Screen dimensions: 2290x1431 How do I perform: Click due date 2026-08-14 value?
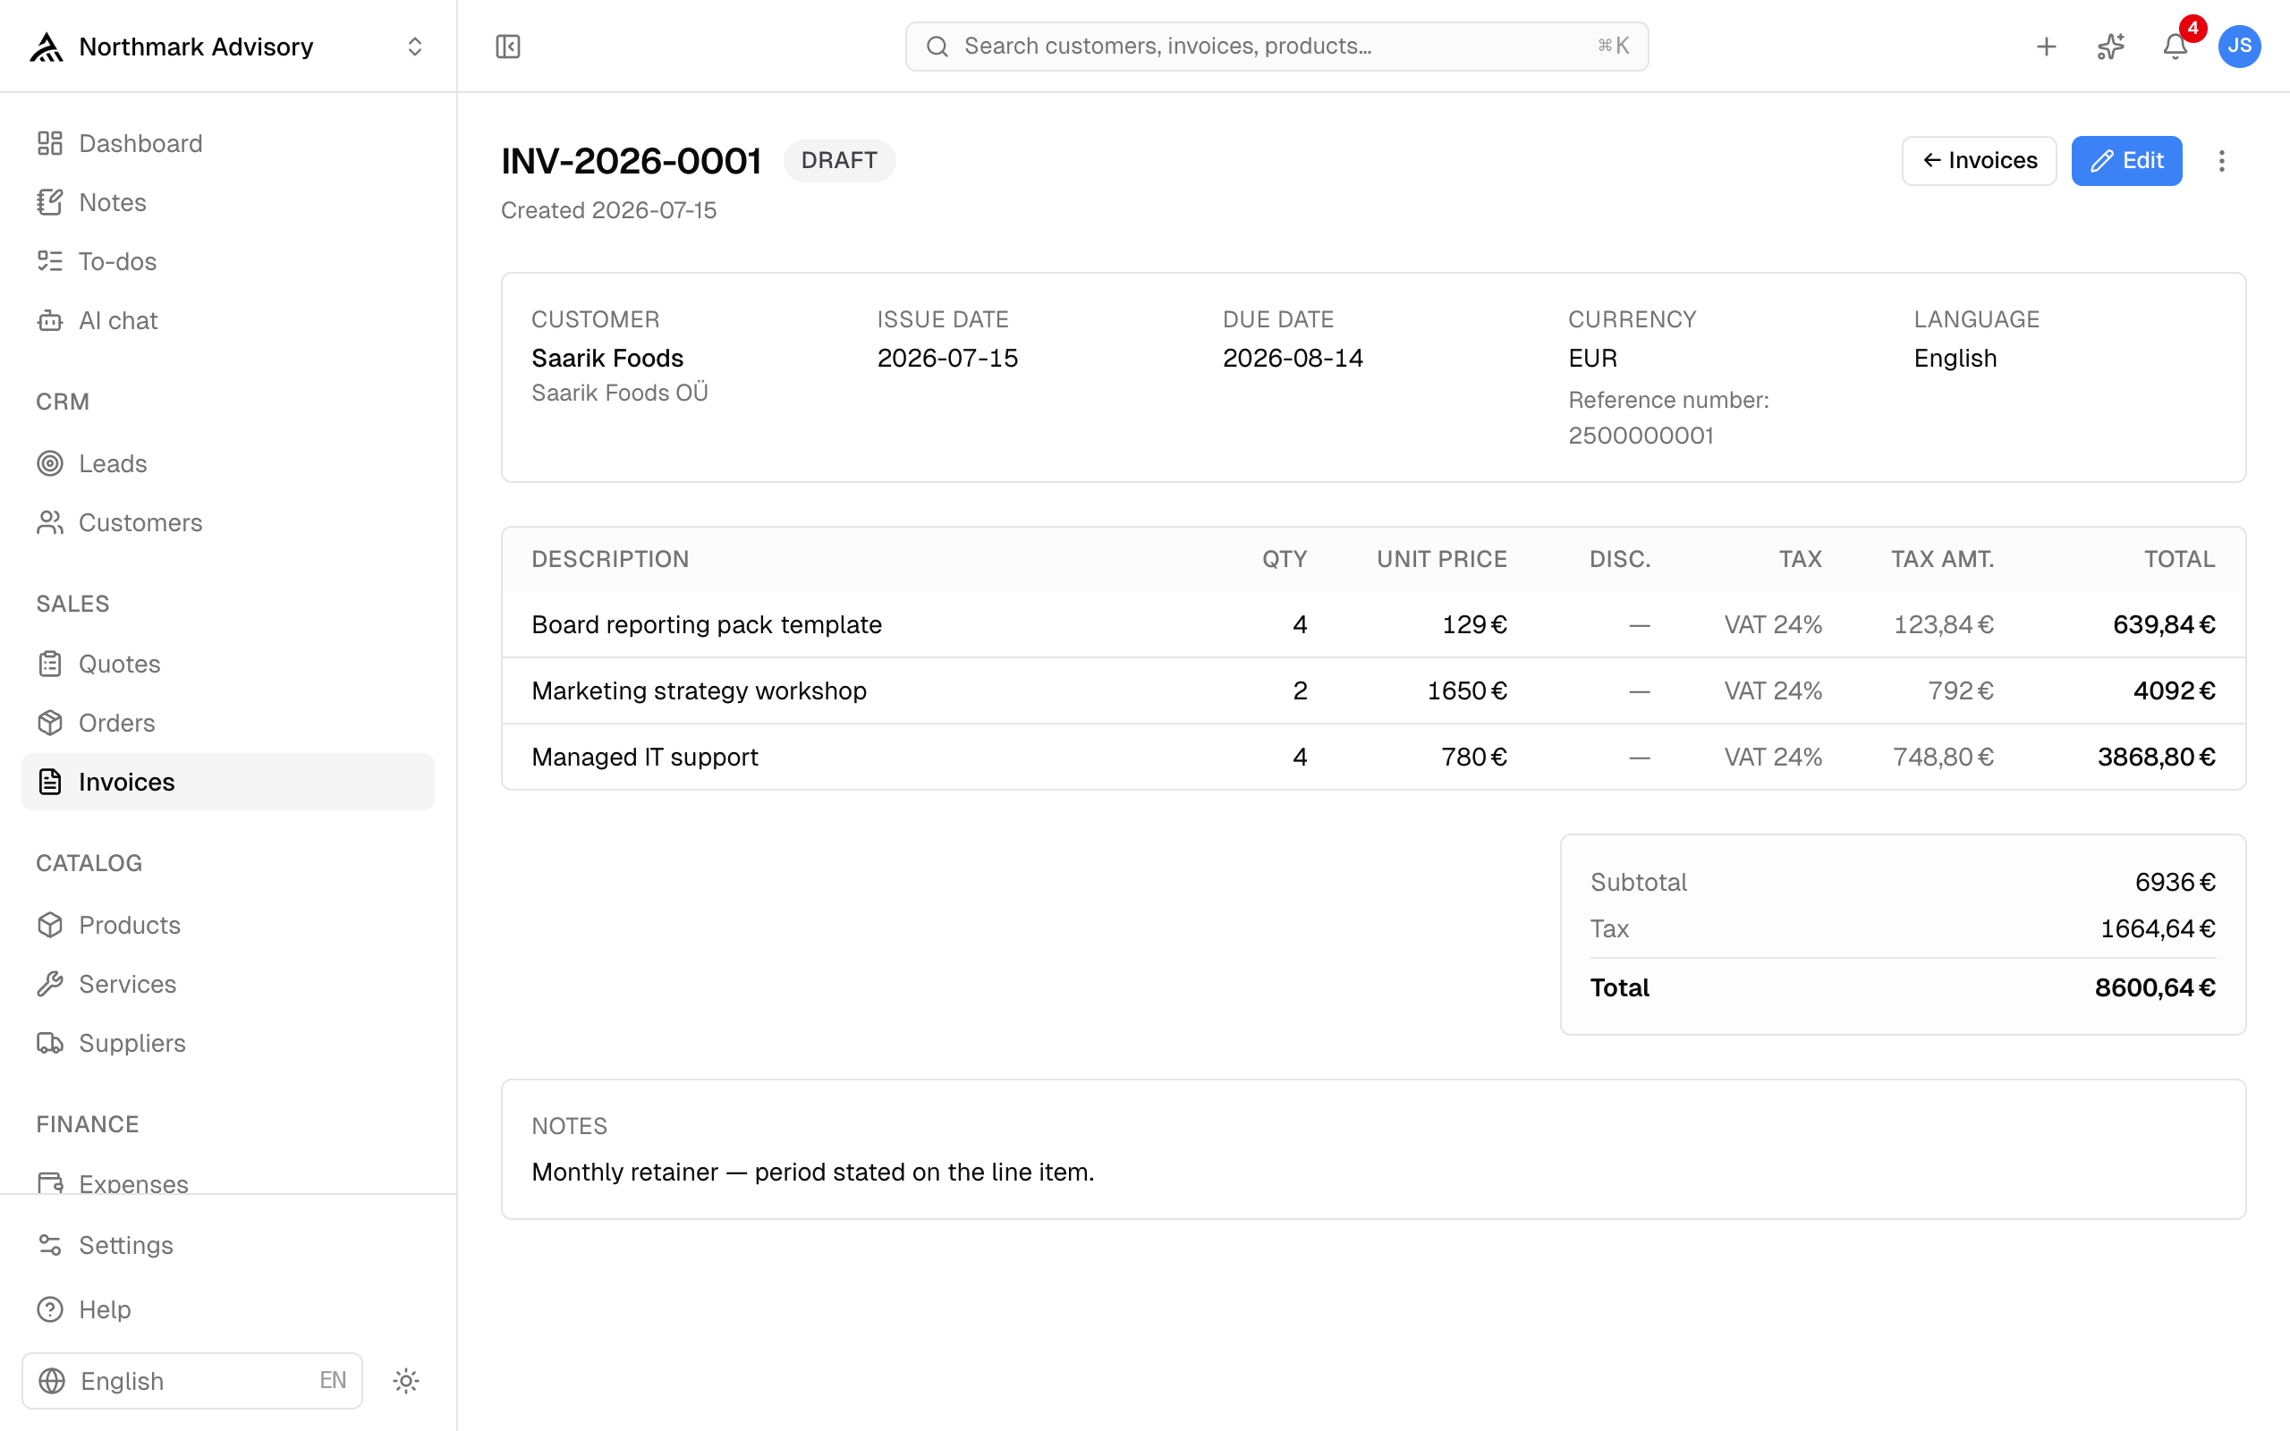[1293, 359]
